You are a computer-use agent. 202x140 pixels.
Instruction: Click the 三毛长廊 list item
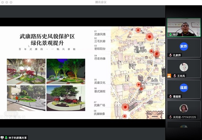point(100,41)
